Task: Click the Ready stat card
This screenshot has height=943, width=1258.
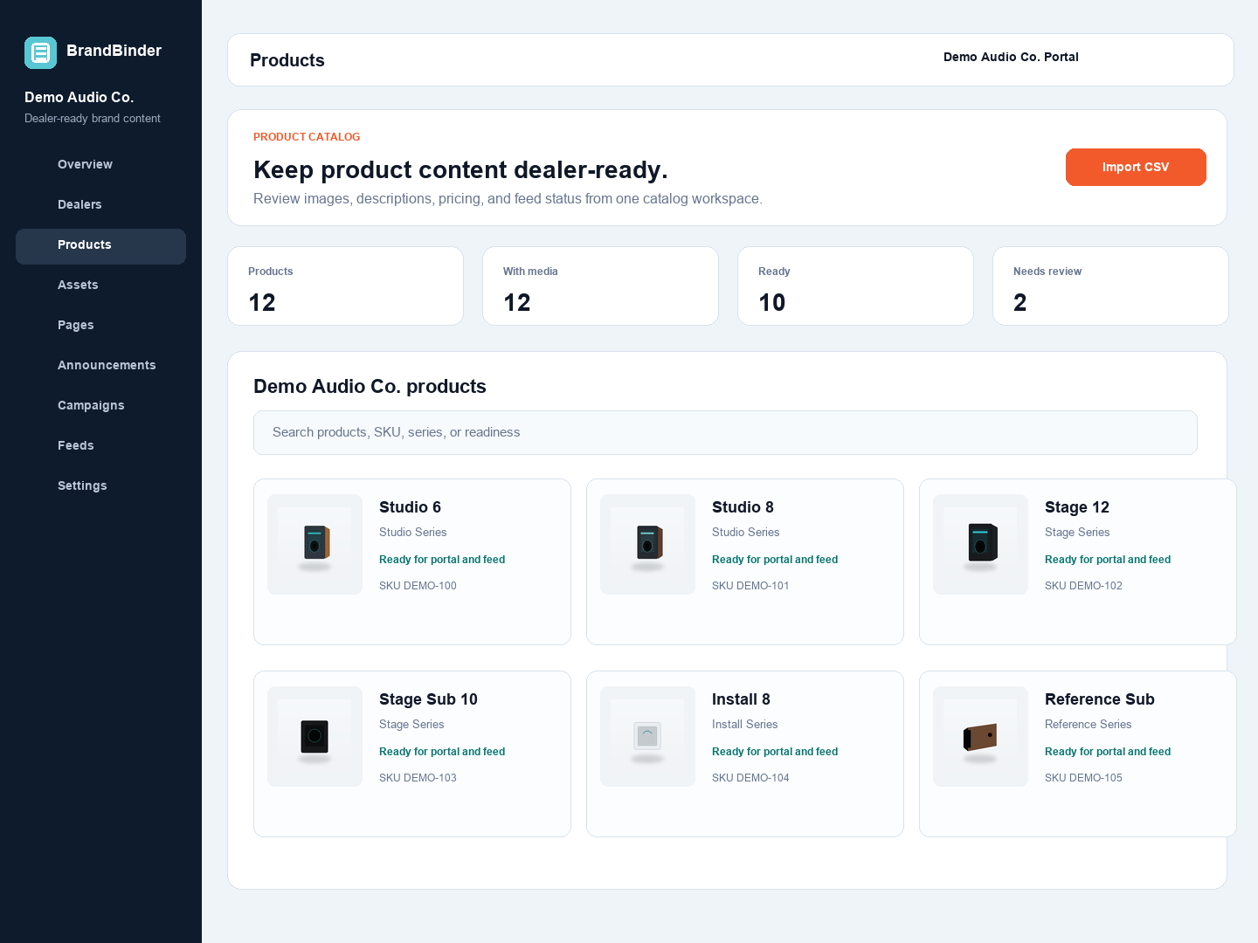Action: [x=855, y=286]
